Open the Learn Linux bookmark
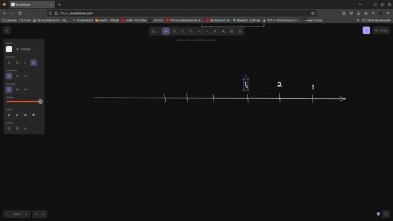 coord(313,20)
